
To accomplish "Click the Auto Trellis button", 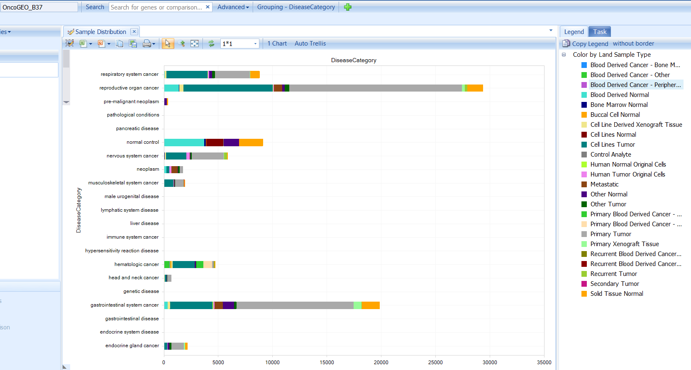I will pyautogui.click(x=310, y=44).
